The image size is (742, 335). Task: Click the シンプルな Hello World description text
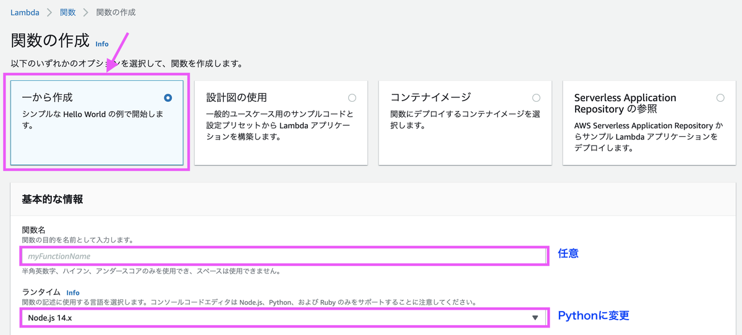[93, 120]
